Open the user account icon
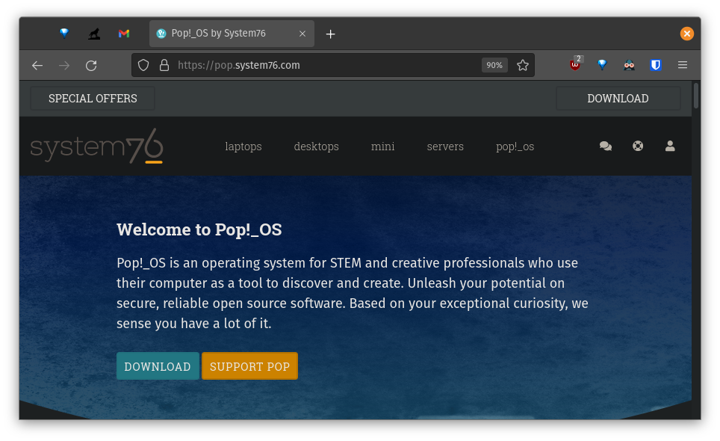Image resolution: width=720 pixels, height=441 pixels. coord(670,146)
